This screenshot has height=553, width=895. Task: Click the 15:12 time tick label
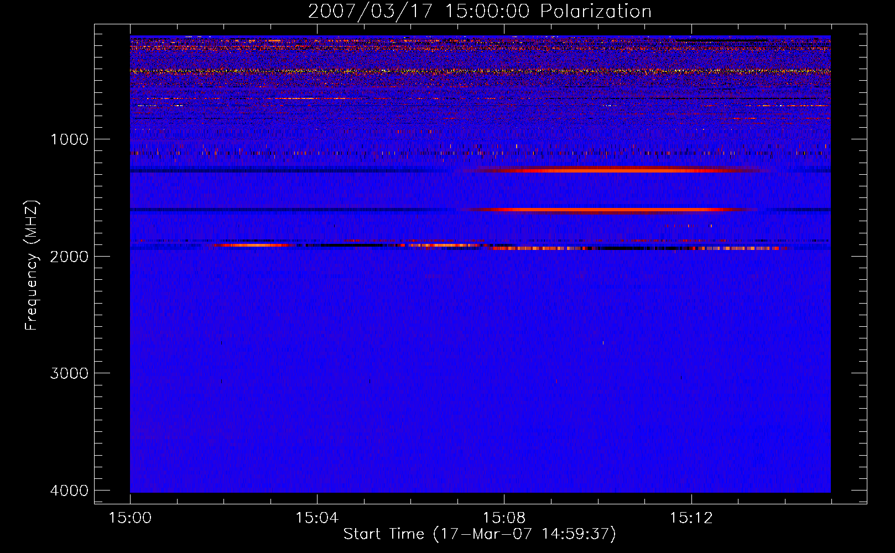691,518
